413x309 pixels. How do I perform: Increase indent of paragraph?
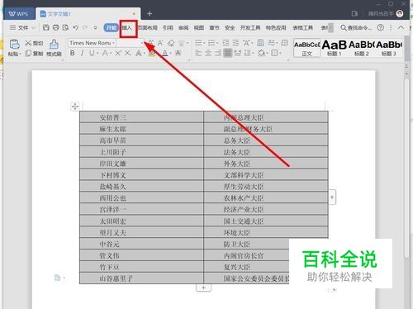(235, 43)
